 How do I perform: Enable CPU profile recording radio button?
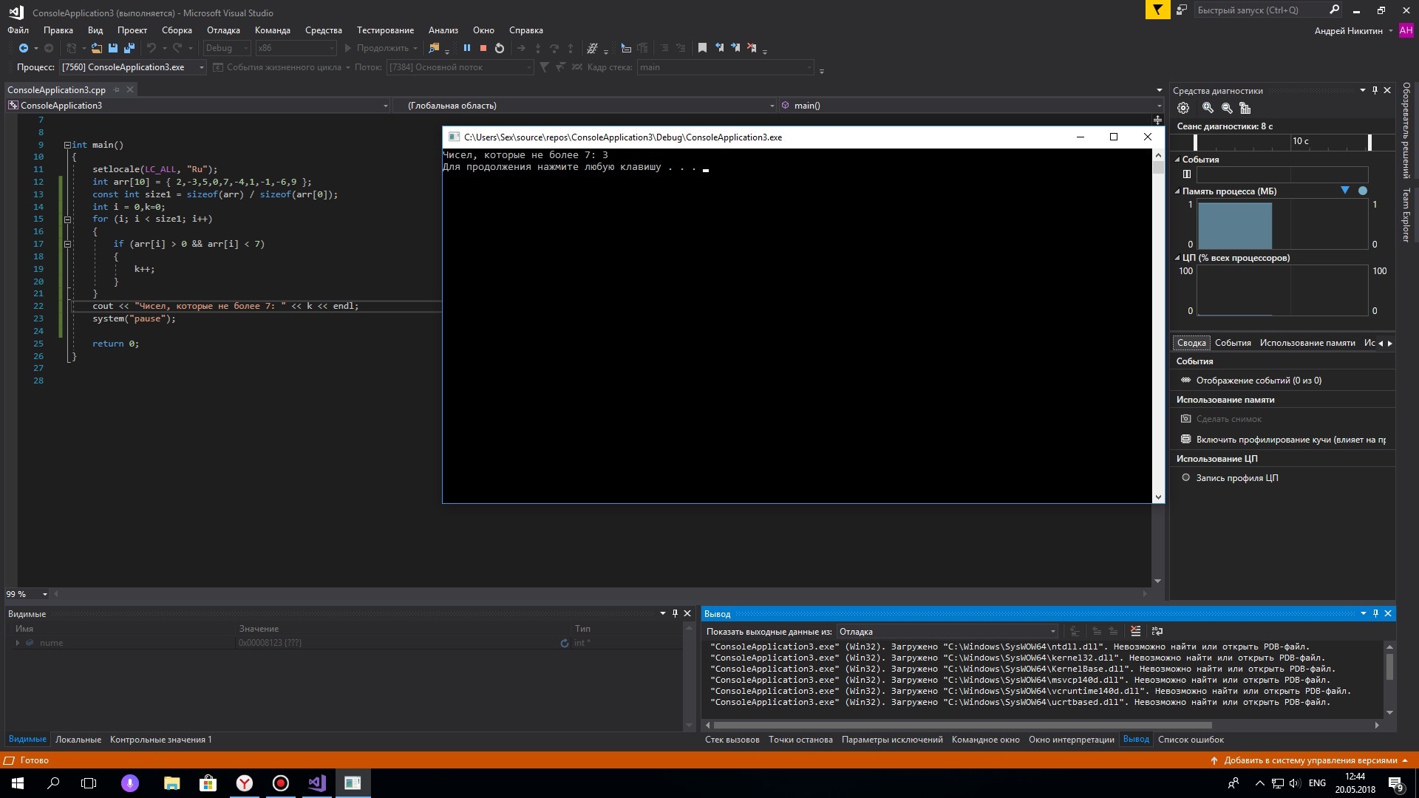1185,477
